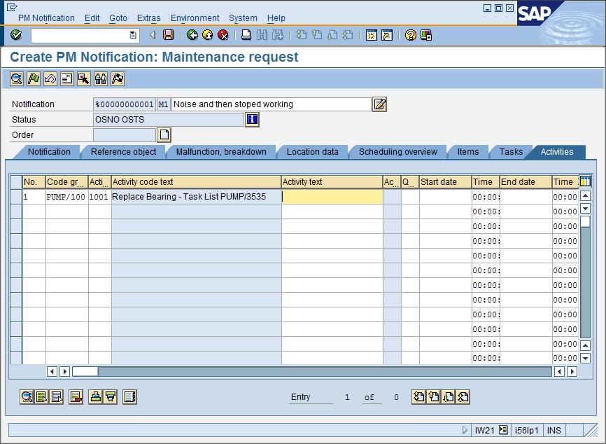Click the red Cancel icon
Viewport: 606px width, 444px height.
(x=223, y=35)
